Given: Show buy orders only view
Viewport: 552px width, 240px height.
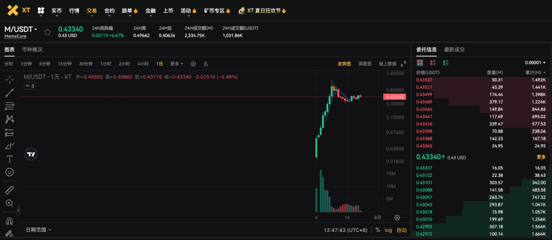Looking at the screenshot, I should [446, 63].
